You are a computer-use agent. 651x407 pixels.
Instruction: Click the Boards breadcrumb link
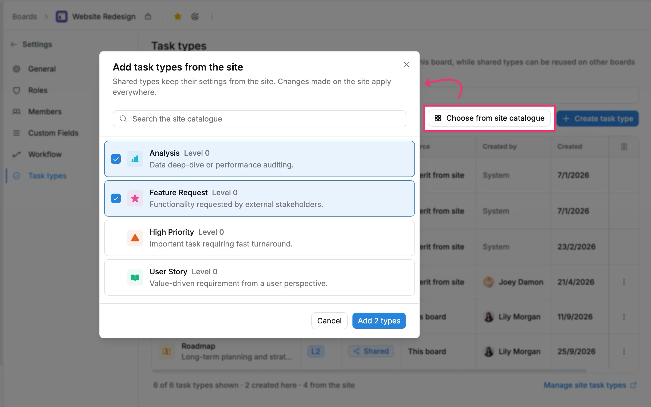point(25,16)
